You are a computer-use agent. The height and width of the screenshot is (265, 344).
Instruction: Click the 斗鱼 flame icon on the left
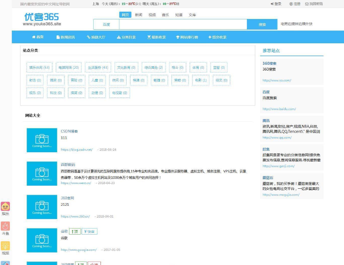5,227
